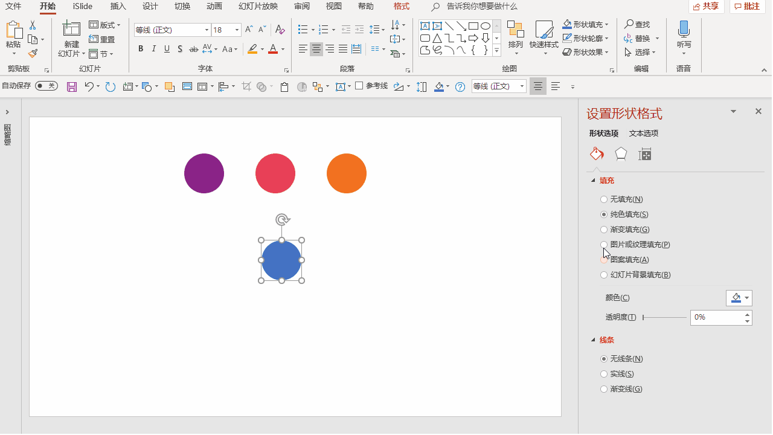Click the Bold formatting icon
The image size is (773, 435).
[141, 49]
